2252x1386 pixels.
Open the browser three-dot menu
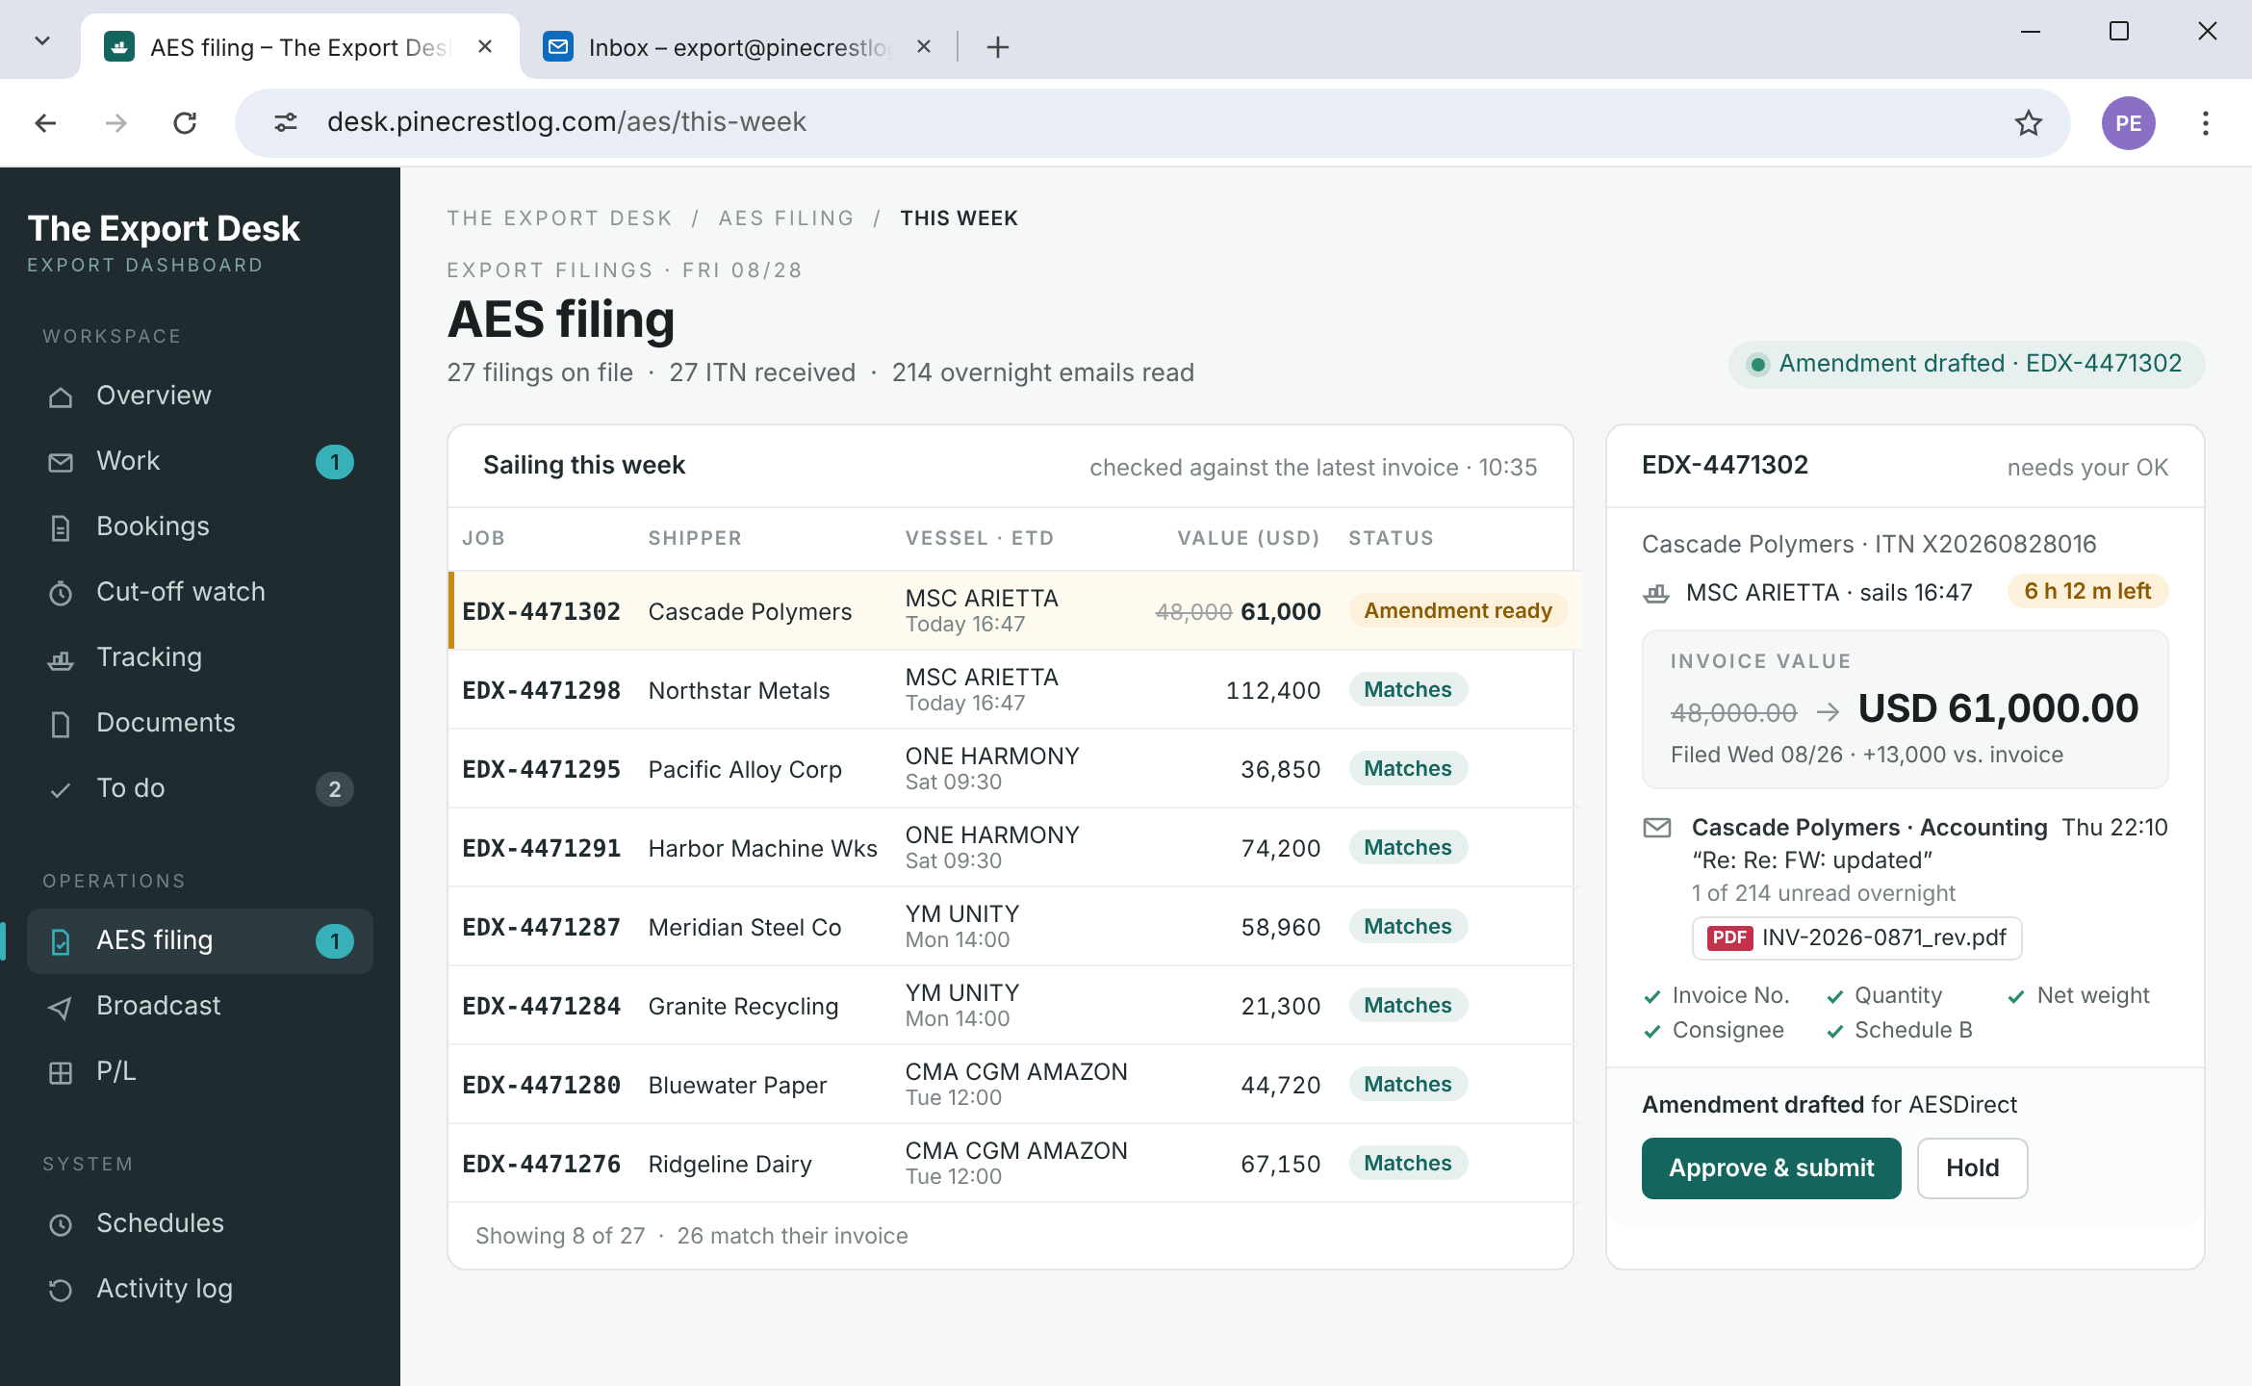2206,123
